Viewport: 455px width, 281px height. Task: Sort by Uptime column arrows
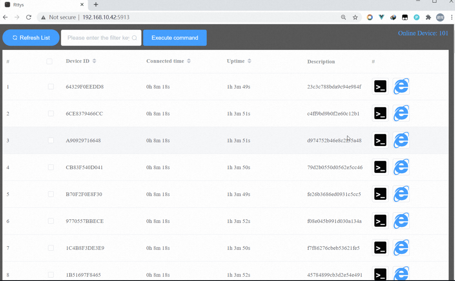[x=249, y=61]
